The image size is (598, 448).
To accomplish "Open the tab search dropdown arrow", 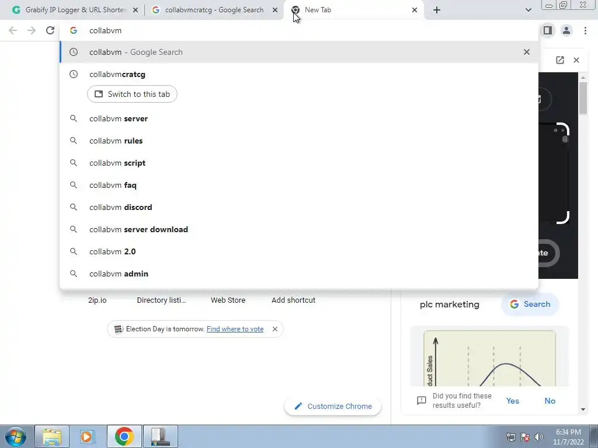I will 528,10.
